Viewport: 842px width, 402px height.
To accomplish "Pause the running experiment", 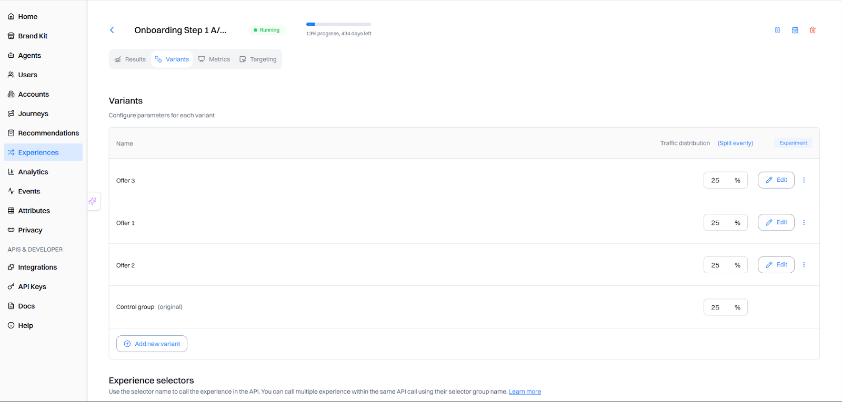I will click(x=777, y=30).
